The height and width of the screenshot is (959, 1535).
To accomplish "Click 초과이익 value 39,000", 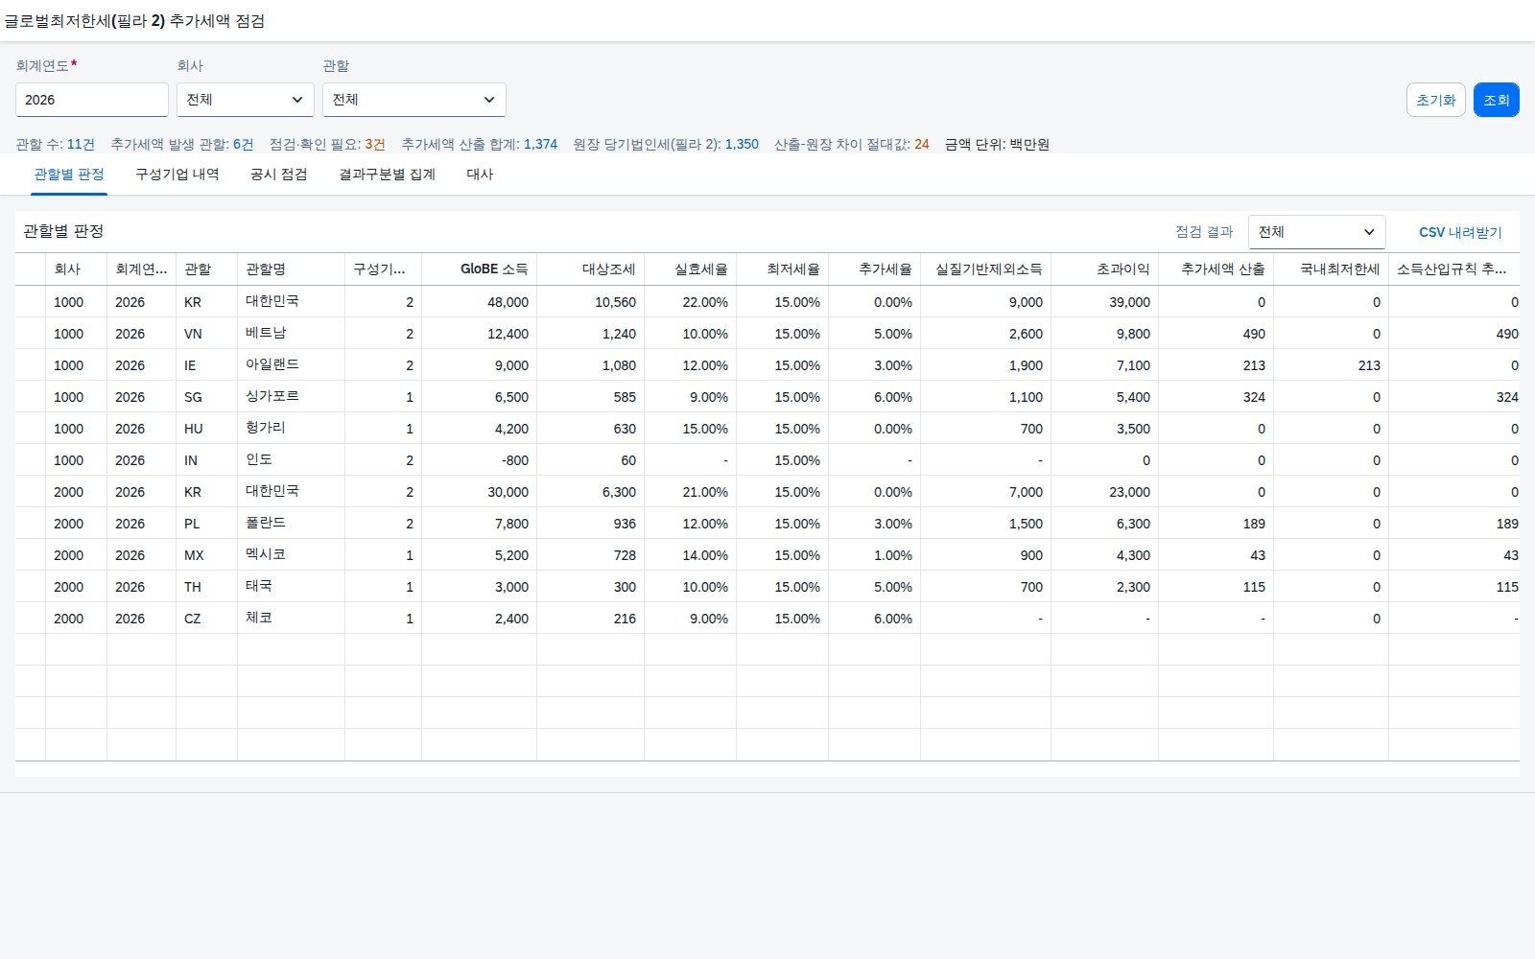I will pyautogui.click(x=1105, y=302).
